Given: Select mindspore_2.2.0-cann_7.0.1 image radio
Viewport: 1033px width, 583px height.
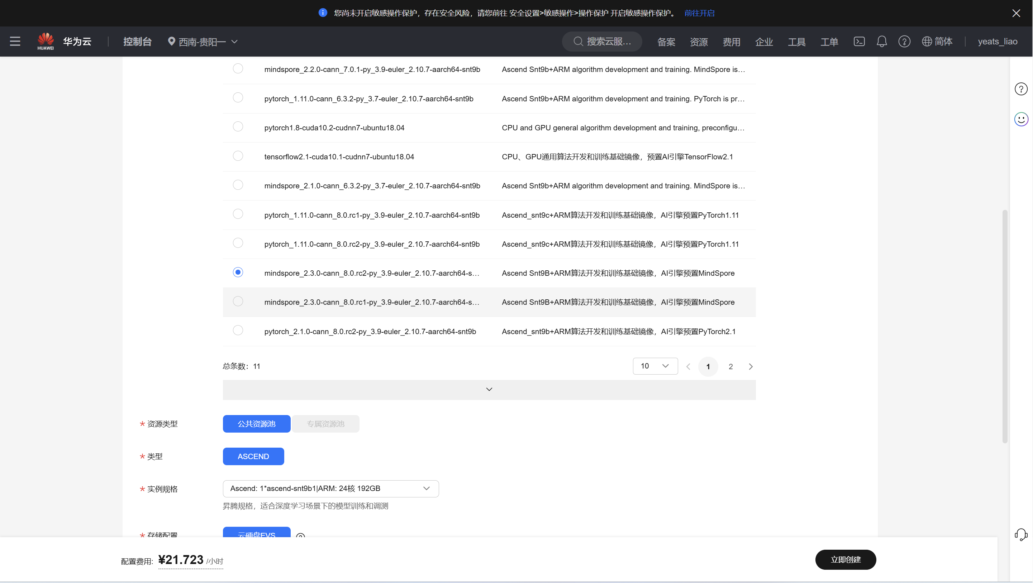Looking at the screenshot, I should click(238, 68).
